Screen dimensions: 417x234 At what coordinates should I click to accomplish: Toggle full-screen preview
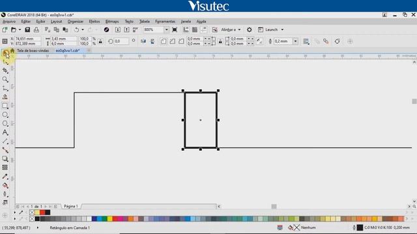point(175,30)
